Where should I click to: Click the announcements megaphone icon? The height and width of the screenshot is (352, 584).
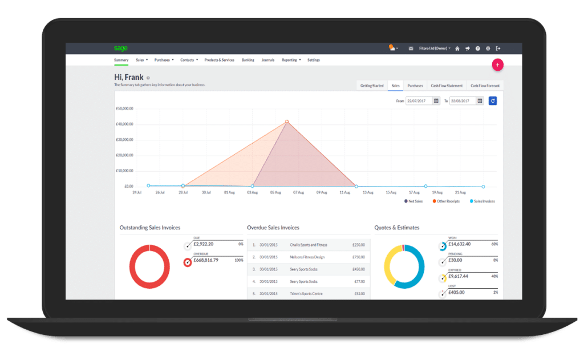tap(468, 48)
